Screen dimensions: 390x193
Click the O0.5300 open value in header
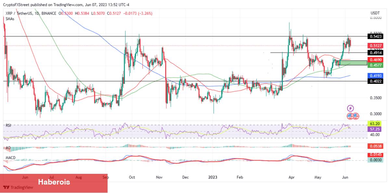[x=66, y=13]
